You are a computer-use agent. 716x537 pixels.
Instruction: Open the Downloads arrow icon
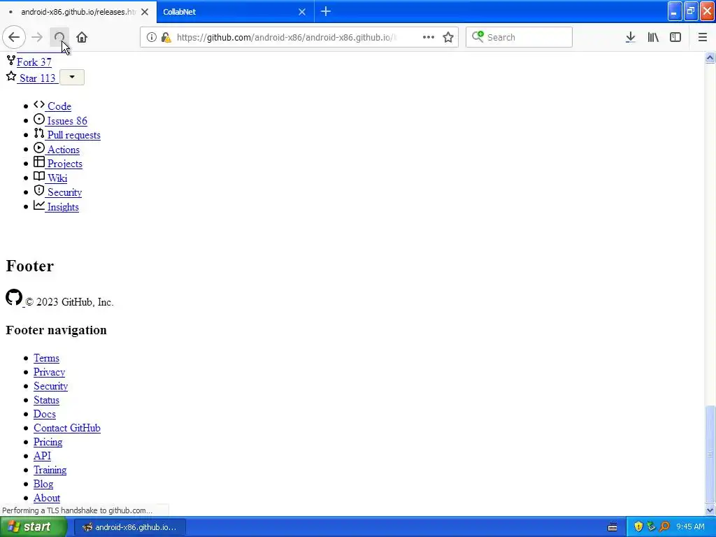pos(630,37)
